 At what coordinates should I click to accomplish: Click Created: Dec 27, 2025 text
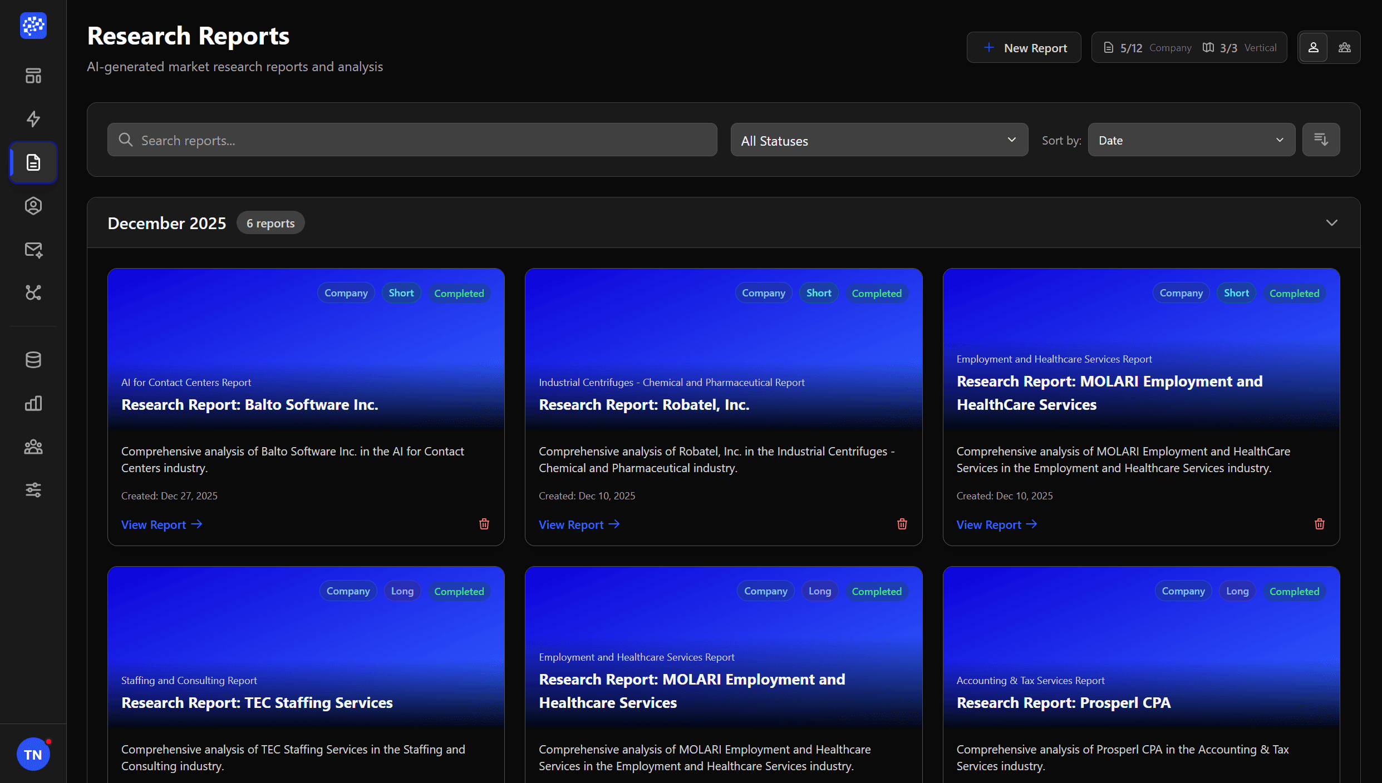coord(170,495)
